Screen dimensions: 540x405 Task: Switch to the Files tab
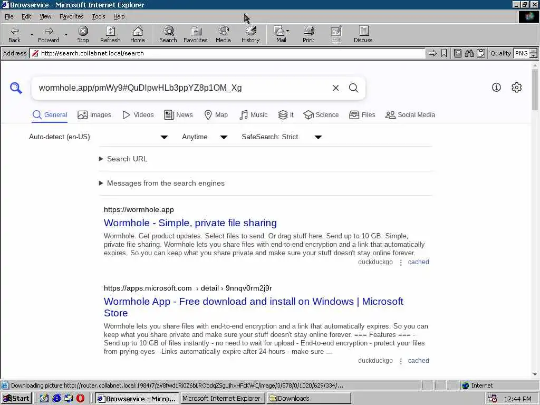click(362, 115)
